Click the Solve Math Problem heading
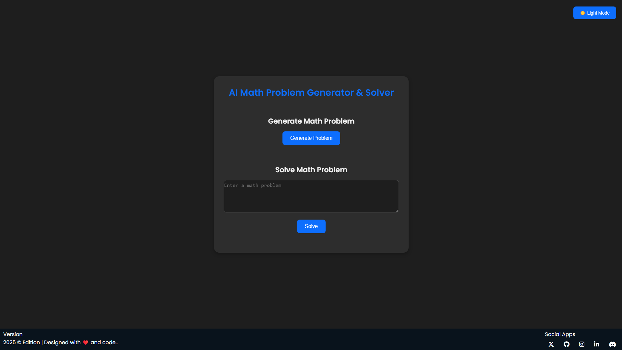The image size is (622, 350). (311, 170)
